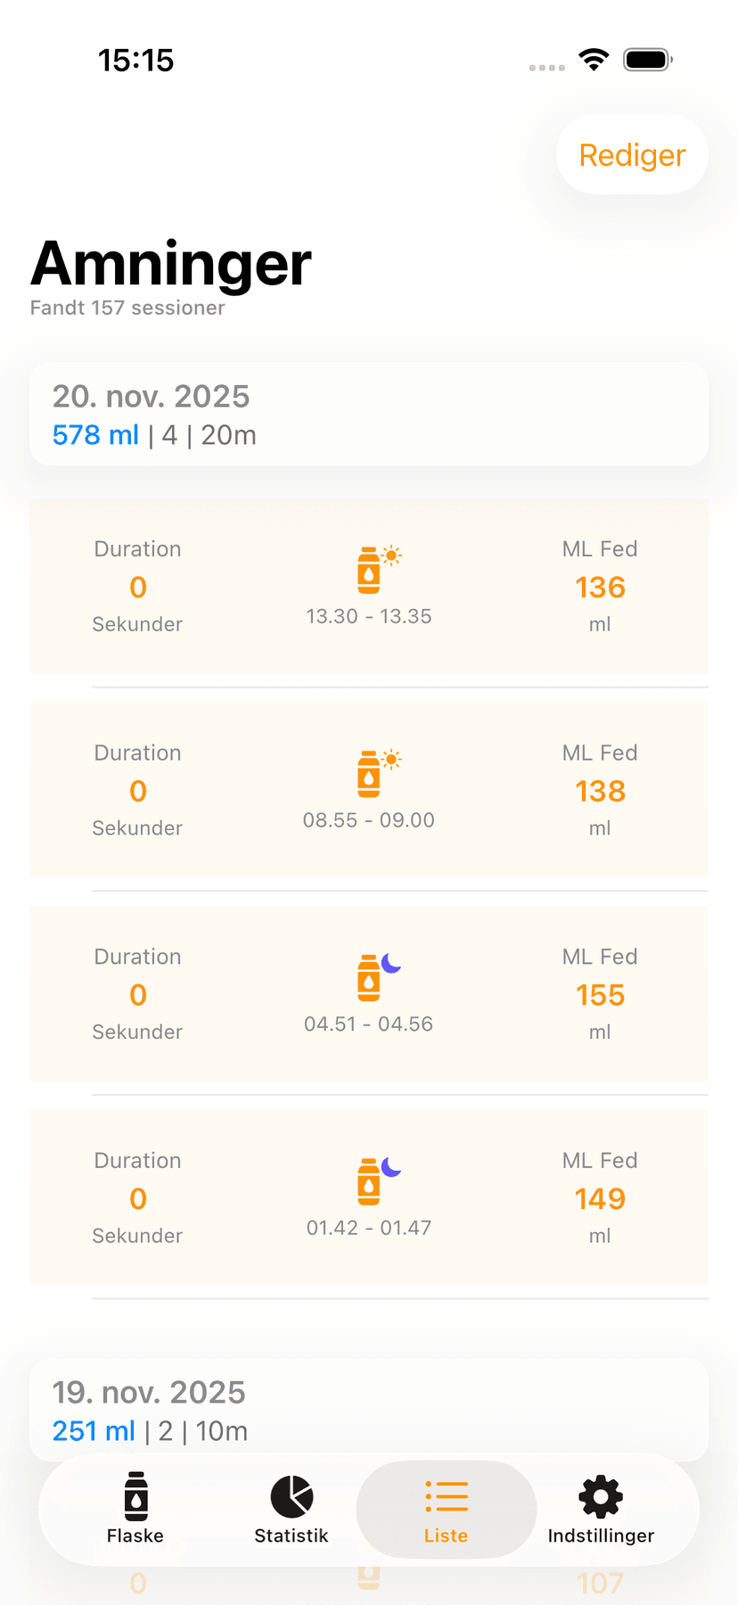738x1605 pixels.
Task: Open the 19. nov. 2025 day header
Action: [x=149, y=1392]
